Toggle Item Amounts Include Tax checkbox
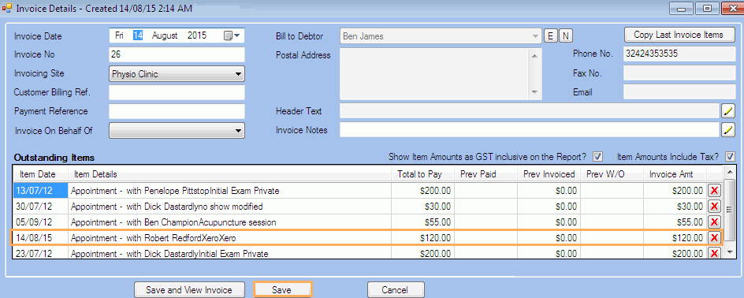 731,156
